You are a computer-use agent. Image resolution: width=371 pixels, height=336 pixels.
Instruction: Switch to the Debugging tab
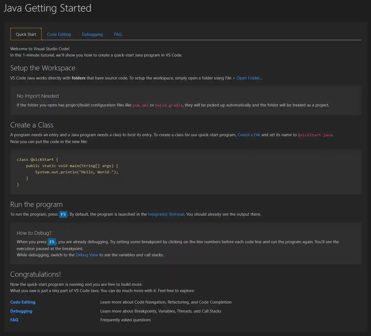click(x=92, y=34)
